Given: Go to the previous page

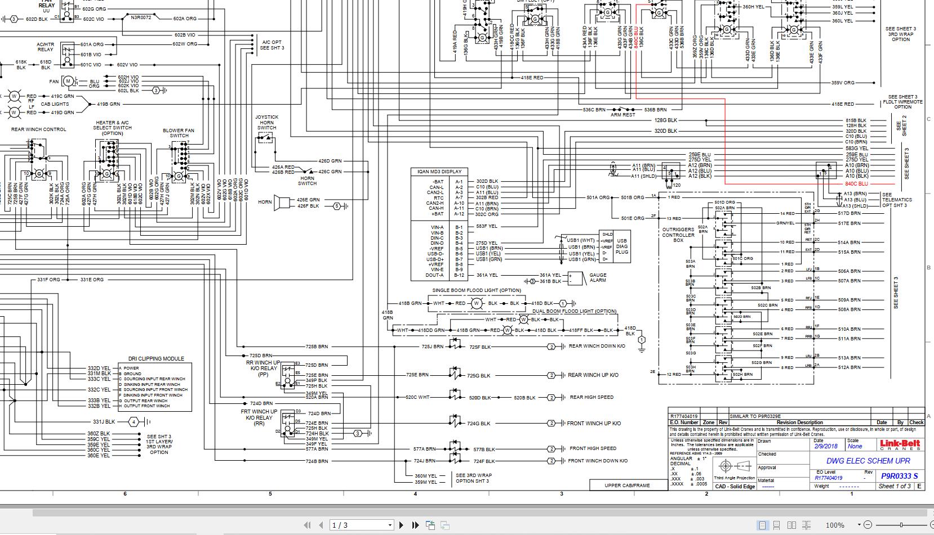Looking at the screenshot, I should [x=321, y=525].
